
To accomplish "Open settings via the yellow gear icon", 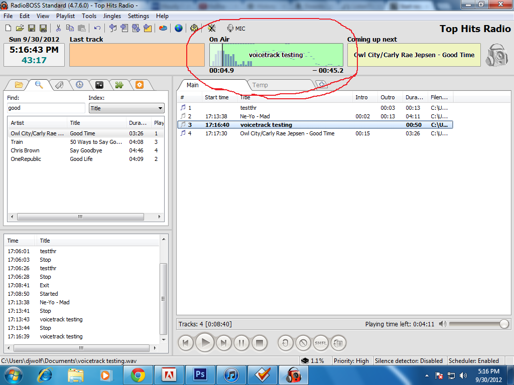I will pyautogui.click(x=194, y=28).
